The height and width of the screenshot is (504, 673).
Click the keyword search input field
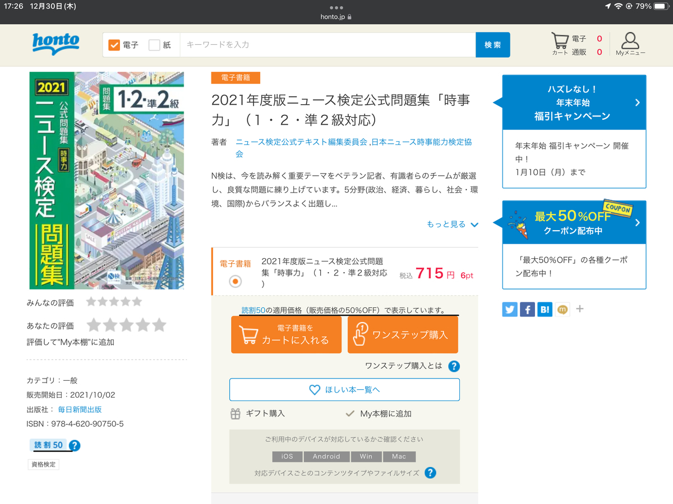pyautogui.click(x=328, y=45)
